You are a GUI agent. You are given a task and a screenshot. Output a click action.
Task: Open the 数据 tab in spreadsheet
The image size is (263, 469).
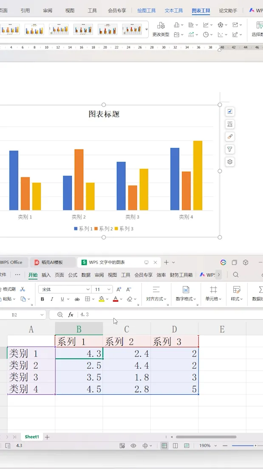point(86,275)
